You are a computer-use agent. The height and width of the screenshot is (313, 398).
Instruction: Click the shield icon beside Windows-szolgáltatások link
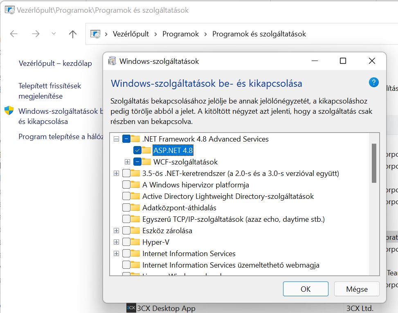[x=9, y=111]
